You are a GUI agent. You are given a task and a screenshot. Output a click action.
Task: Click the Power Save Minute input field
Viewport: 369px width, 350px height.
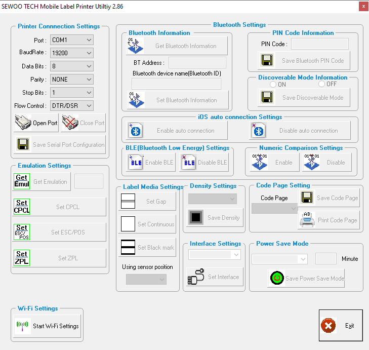(325, 259)
